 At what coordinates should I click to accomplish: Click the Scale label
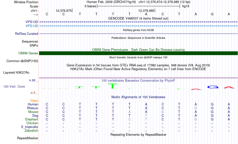click(x=34, y=6)
